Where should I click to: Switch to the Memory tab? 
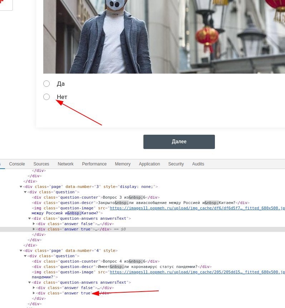pyautogui.click(x=123, y=164)
